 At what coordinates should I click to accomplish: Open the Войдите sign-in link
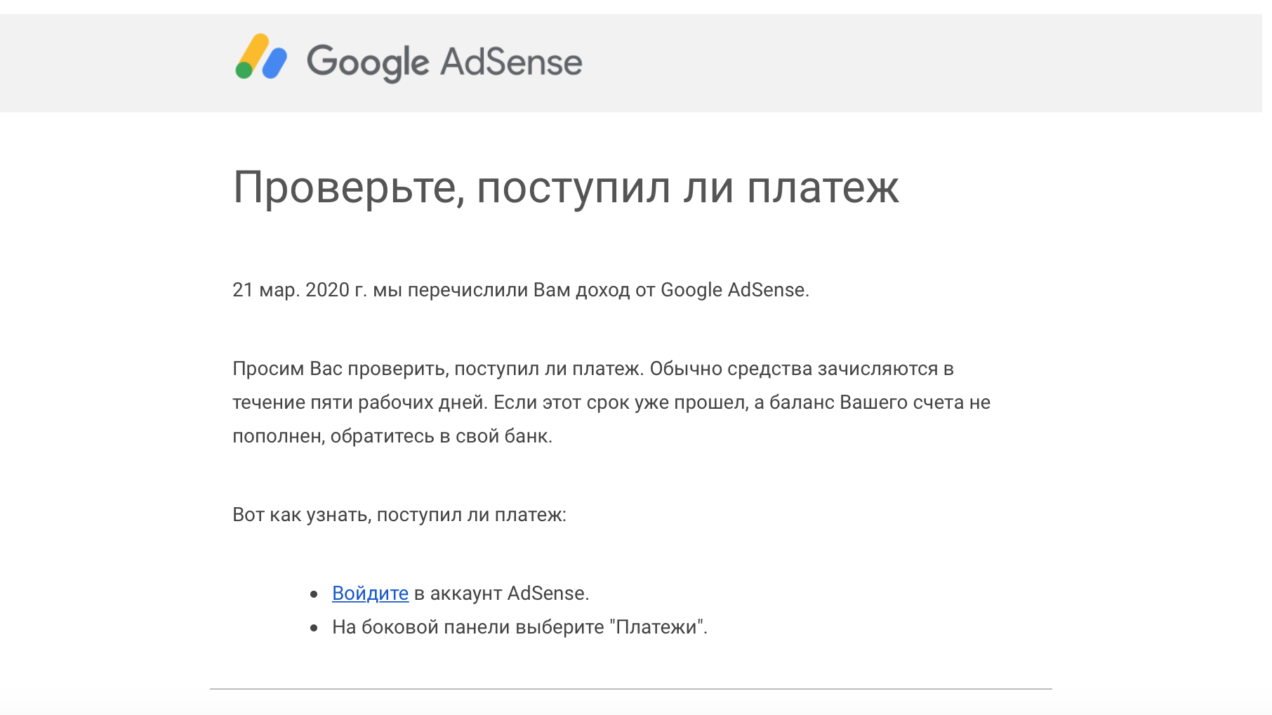point(370,593)
